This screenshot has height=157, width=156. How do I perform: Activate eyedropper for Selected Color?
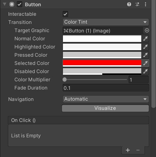click(146, 63)
